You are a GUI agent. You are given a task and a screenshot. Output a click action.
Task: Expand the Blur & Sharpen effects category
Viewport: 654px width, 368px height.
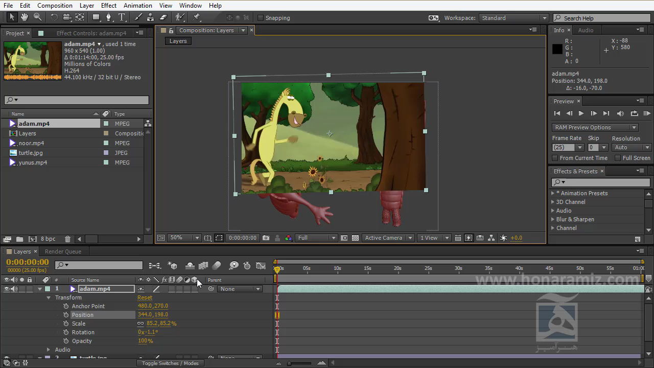pos(553,219)
